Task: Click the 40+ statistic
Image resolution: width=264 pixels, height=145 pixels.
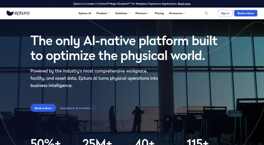Action: click(x=145, y=142)
